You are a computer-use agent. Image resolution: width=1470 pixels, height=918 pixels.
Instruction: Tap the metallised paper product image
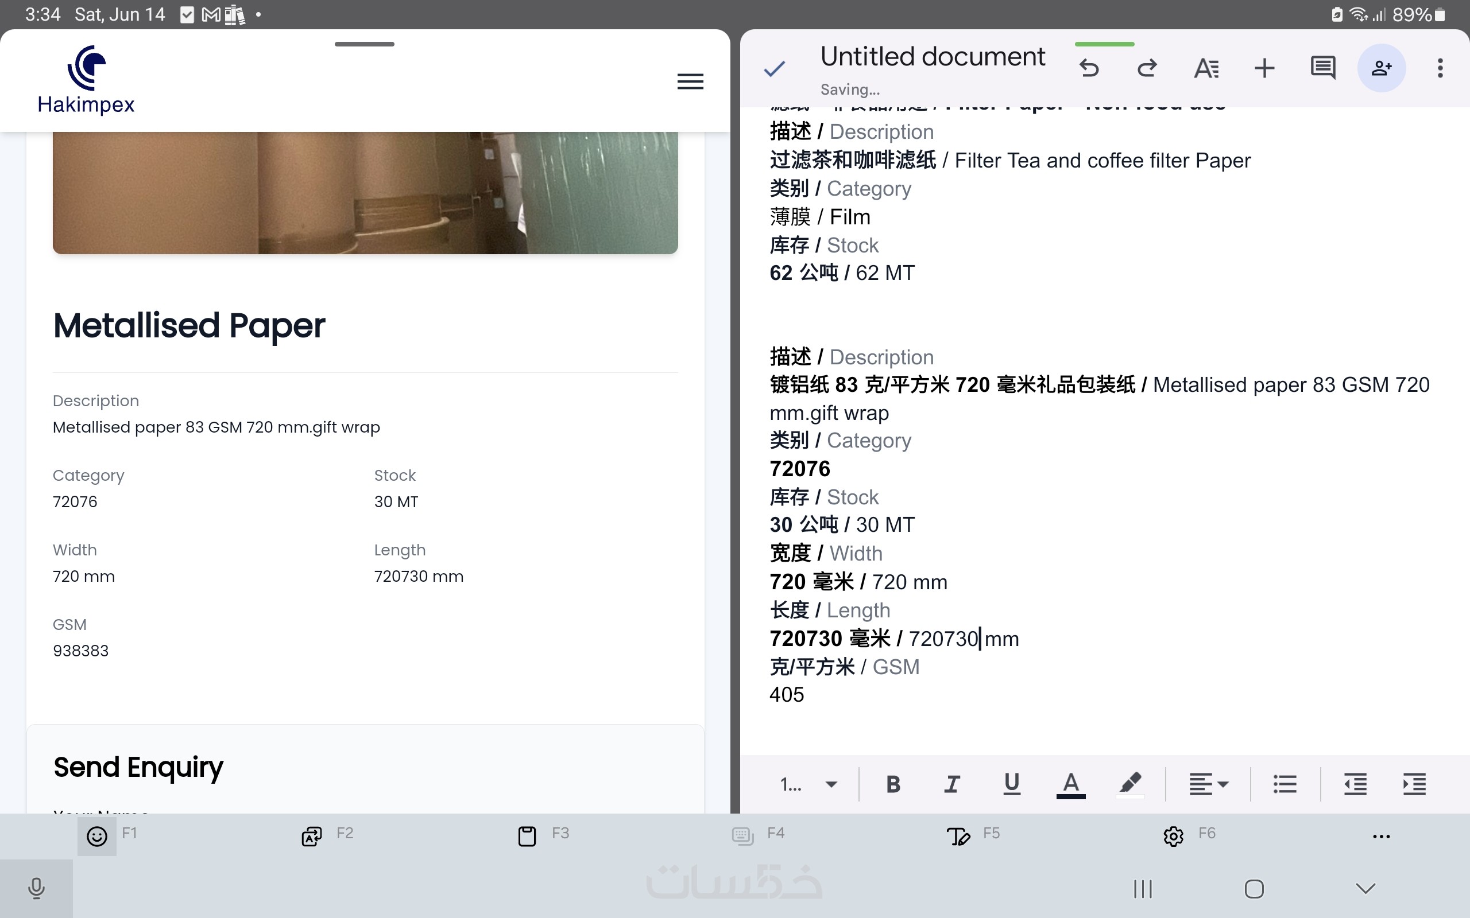[365, 192]
